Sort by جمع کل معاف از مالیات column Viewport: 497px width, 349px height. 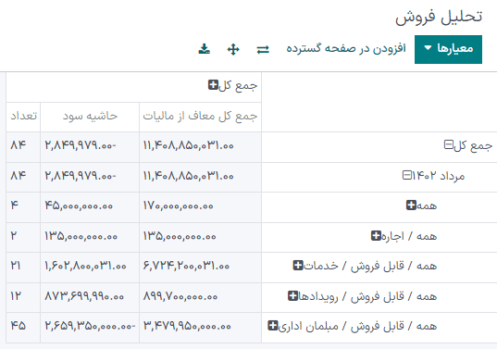tap(200, 117)
